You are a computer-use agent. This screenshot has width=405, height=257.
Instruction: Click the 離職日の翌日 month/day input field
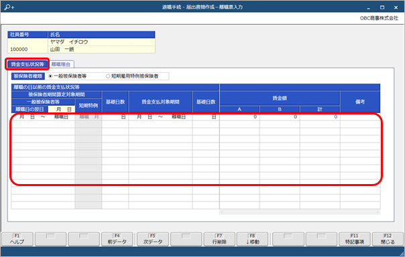pos(62,109)
